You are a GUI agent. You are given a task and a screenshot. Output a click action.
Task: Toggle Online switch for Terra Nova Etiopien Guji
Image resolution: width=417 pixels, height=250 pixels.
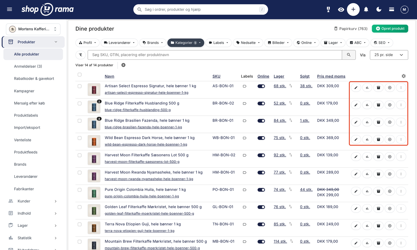(261, 224)
